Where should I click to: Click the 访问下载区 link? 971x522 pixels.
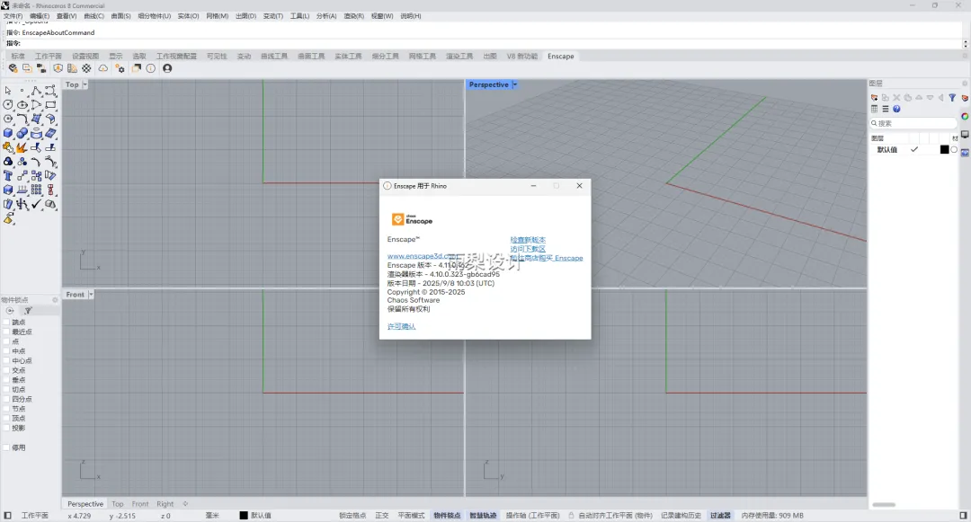point(529,249)
